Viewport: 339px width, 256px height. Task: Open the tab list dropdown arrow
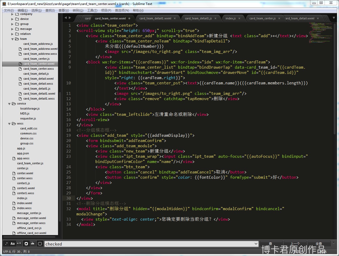click(334, 18)
